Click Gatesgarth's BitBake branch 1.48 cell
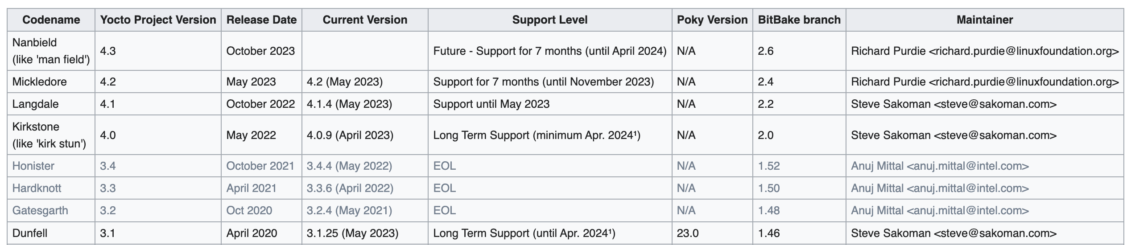1131x245 pixels. point(799,210)
